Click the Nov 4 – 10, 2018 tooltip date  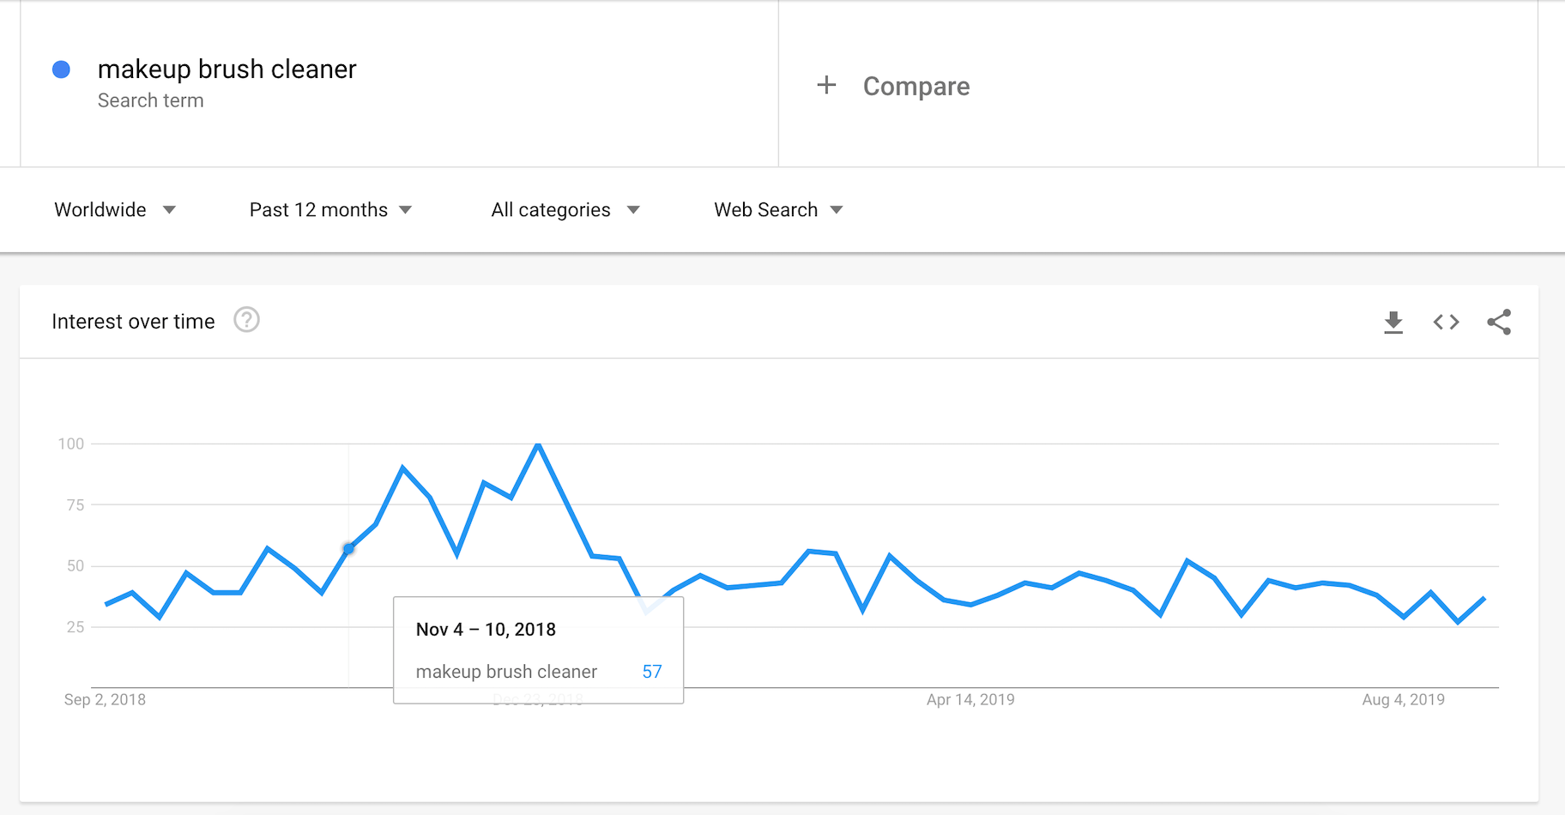click(486, 630)
